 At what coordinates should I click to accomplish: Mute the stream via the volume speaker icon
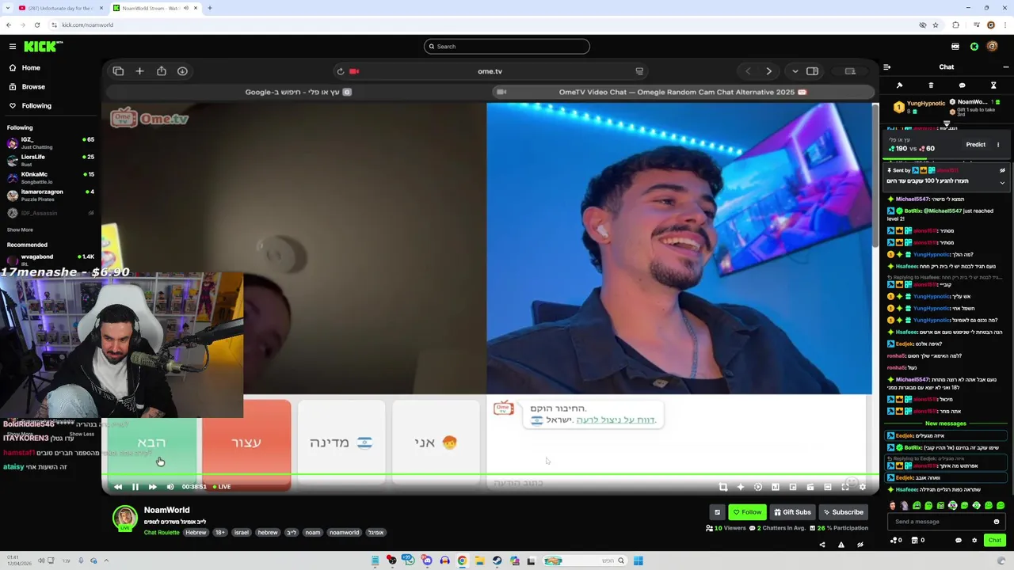pos(170,487)
